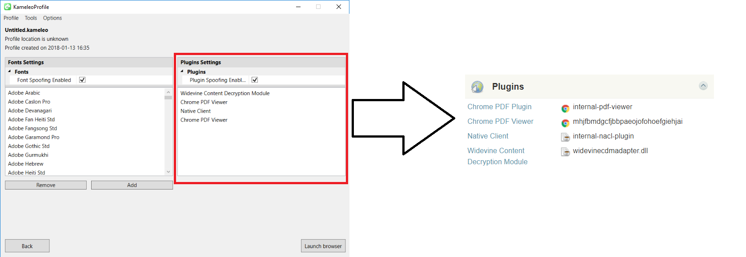Click the Plugins Settings panel header
Image resolution: width=746 pixels, height=257 pixels.
point(261,62)
